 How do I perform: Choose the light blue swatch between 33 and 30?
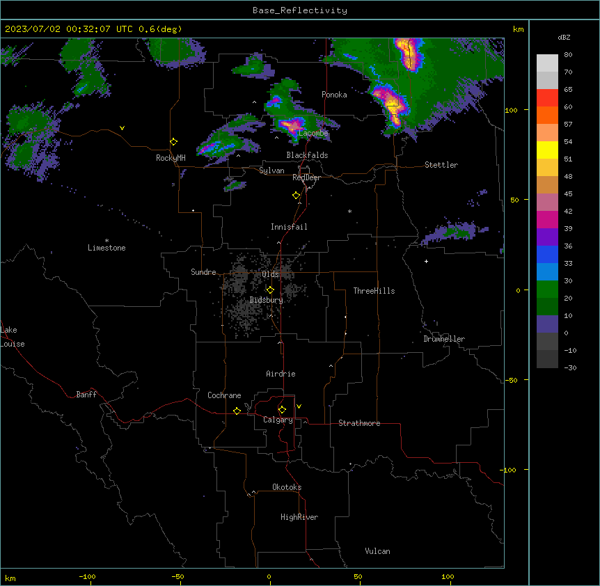(x=547, y=272)
